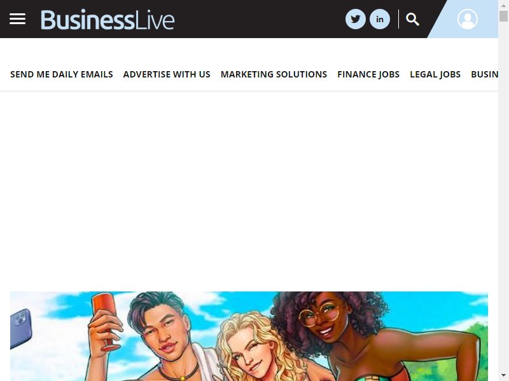Select the partially visible Busin... nav item
The width and height of the screenshot is (509, 381).
(484, 74)
